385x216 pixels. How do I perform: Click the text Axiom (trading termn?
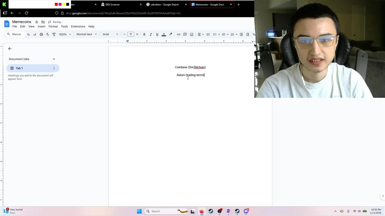[x=190, y=75]
